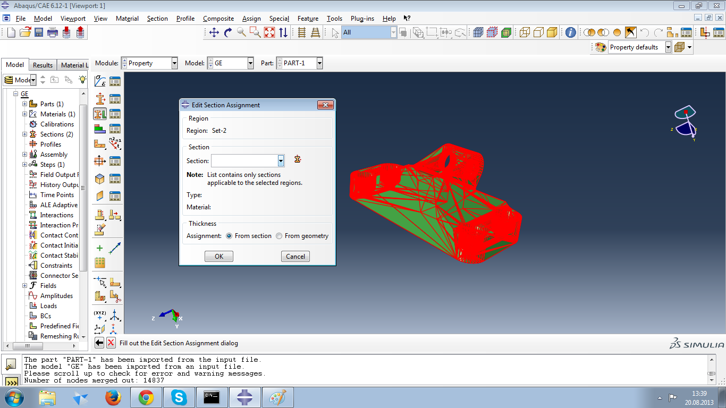Open the Section dropdown in dialog
The image size is (726, 408).
[x=281, y=160]
